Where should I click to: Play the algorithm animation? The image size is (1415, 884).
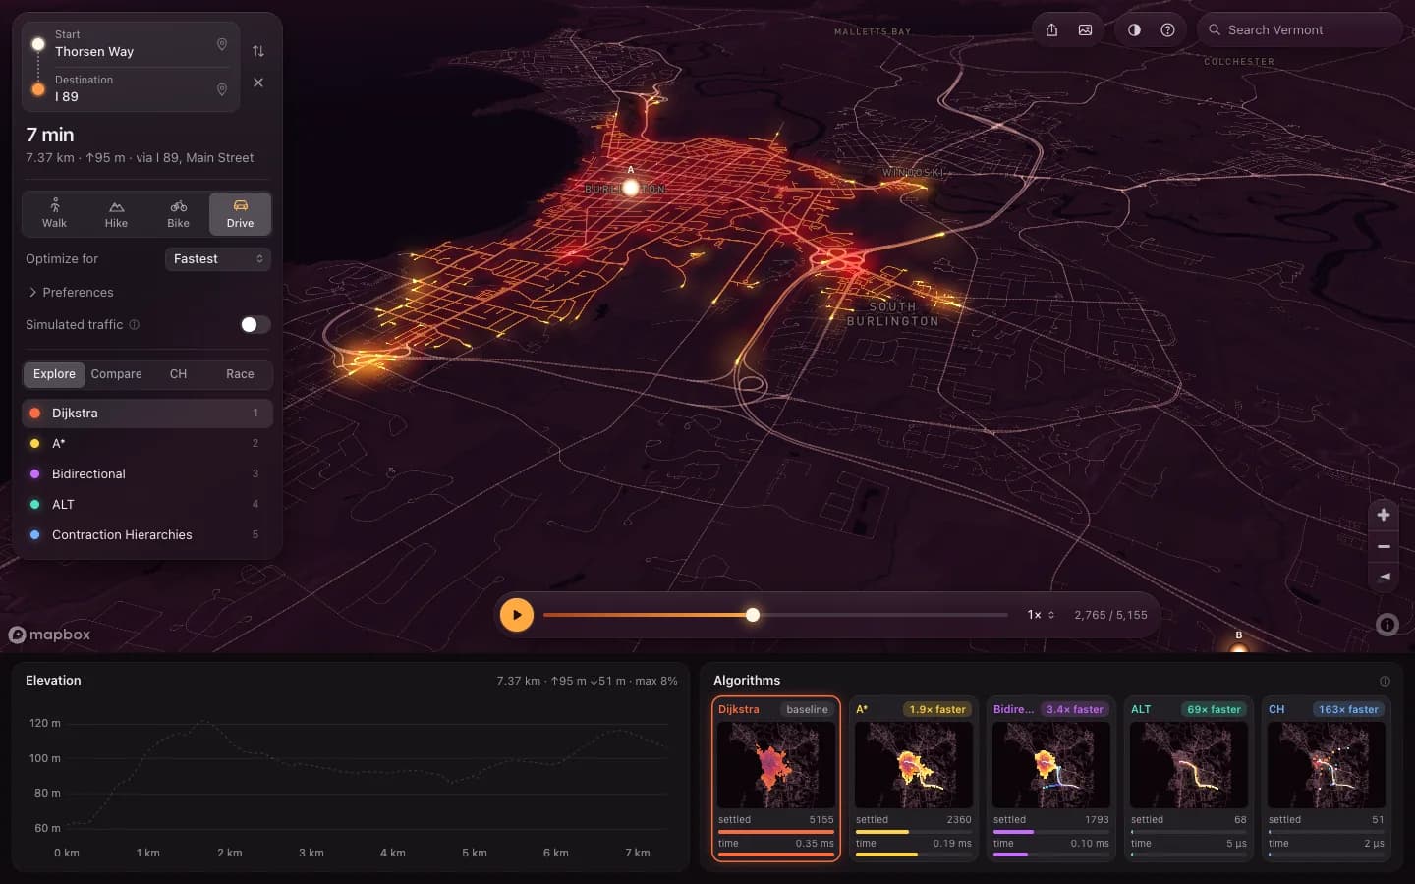pos(517,615)
